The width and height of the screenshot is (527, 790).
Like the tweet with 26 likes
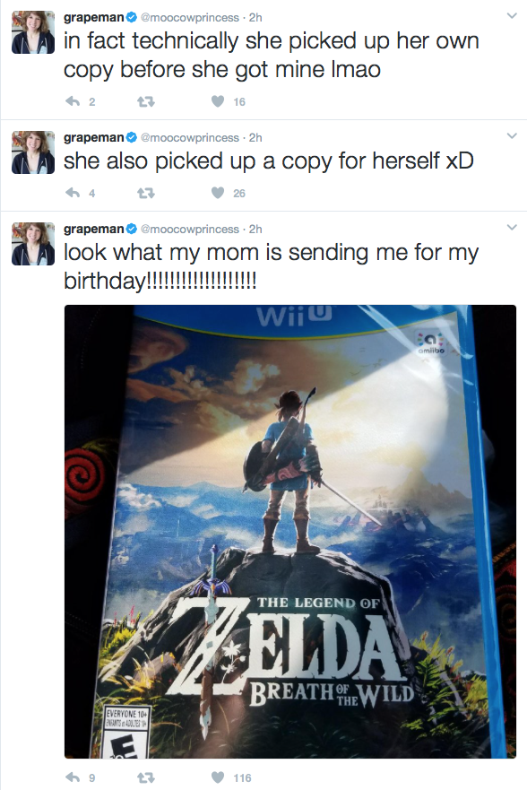(218, 193)
